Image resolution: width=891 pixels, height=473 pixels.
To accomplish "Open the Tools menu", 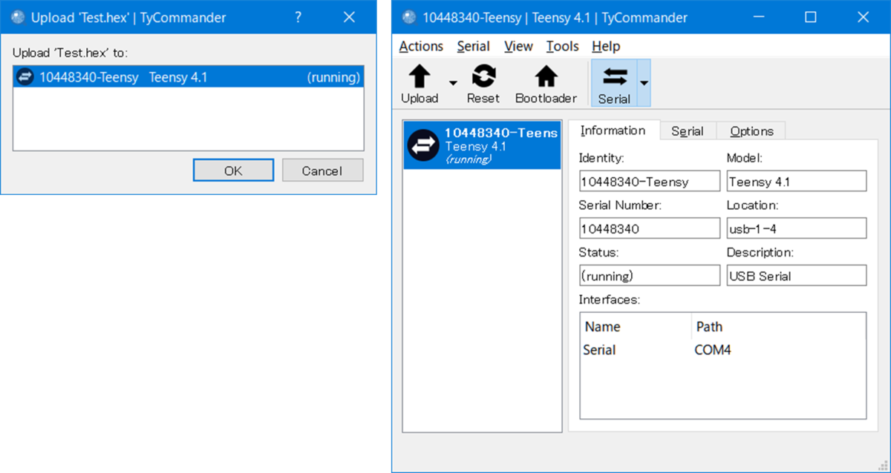I will pos(562,46).
